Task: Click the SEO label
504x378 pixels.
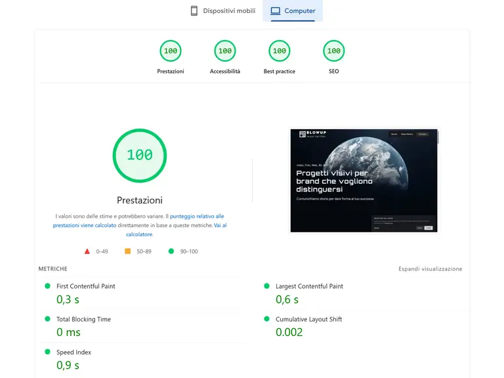Action: click(333, 72)
